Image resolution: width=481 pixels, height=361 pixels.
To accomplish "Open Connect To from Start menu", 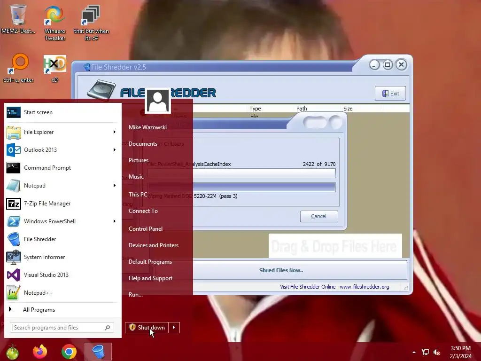I will click(x=143, y=211).
